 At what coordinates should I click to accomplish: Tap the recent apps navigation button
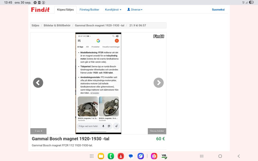(x=202, y=156)
